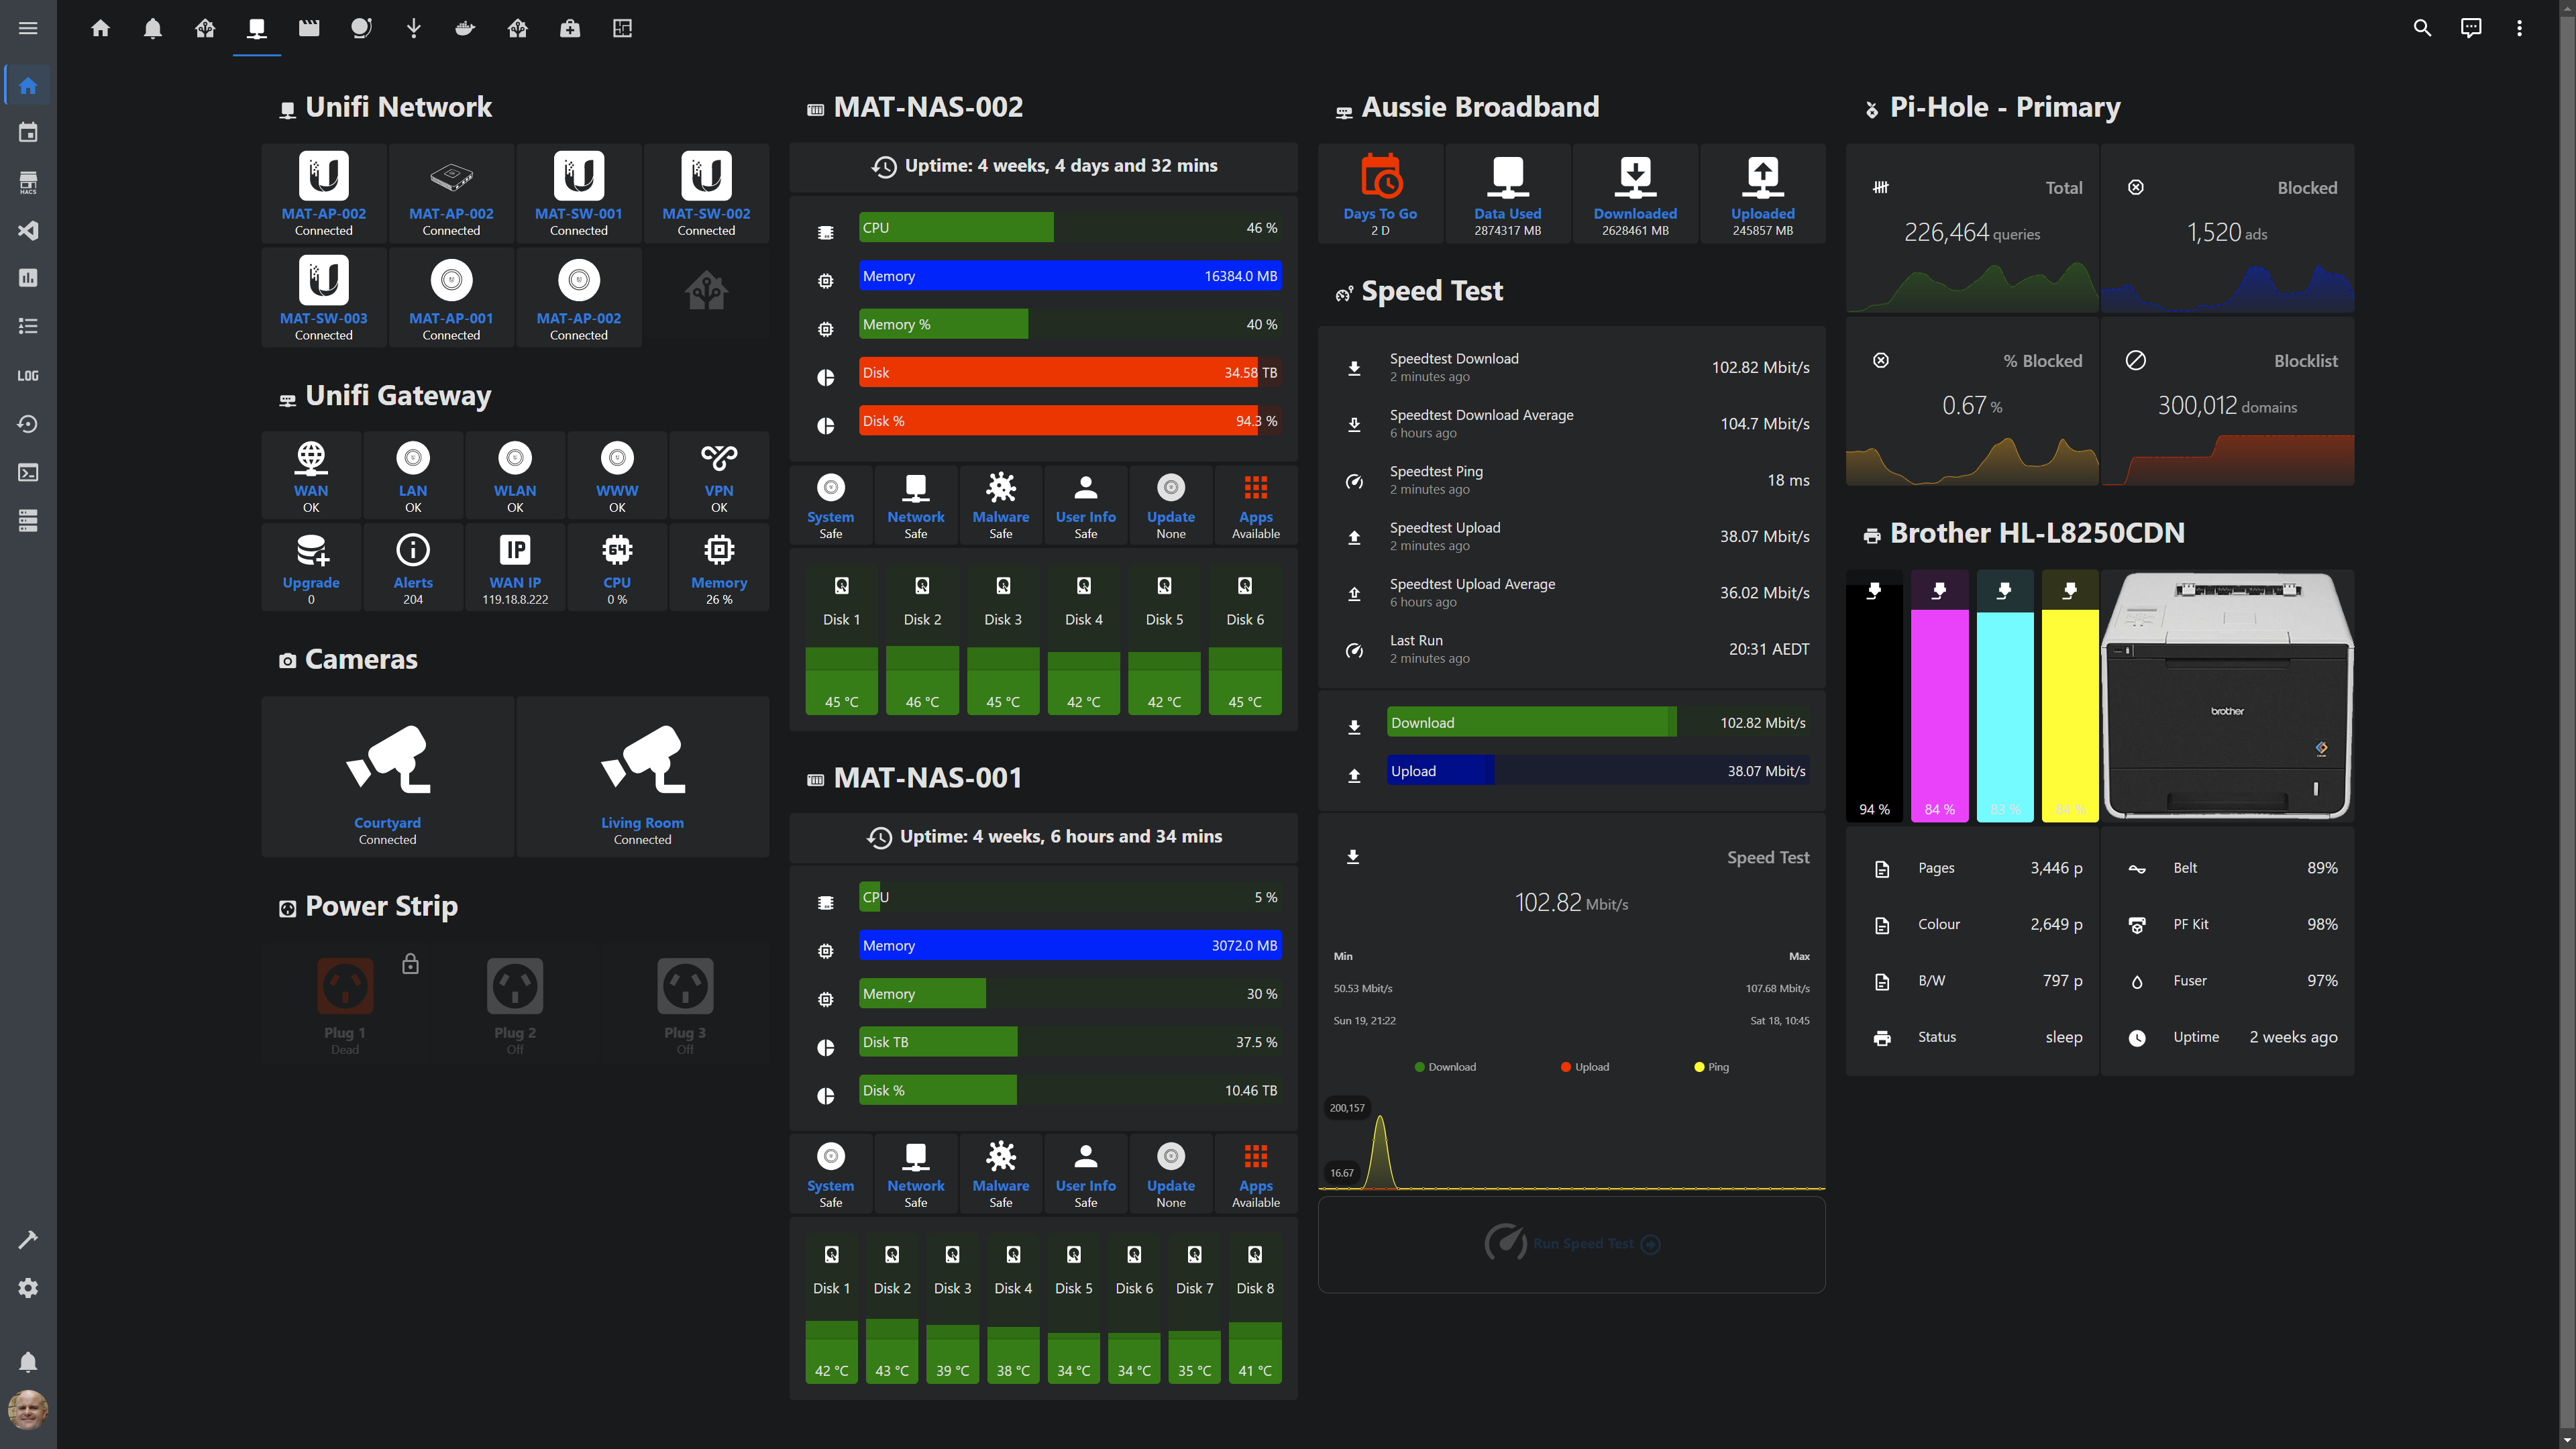Screen dimensions: 2576x1449
Task: Open the Log book sidebar icon
Action: [x=28, y=376]
